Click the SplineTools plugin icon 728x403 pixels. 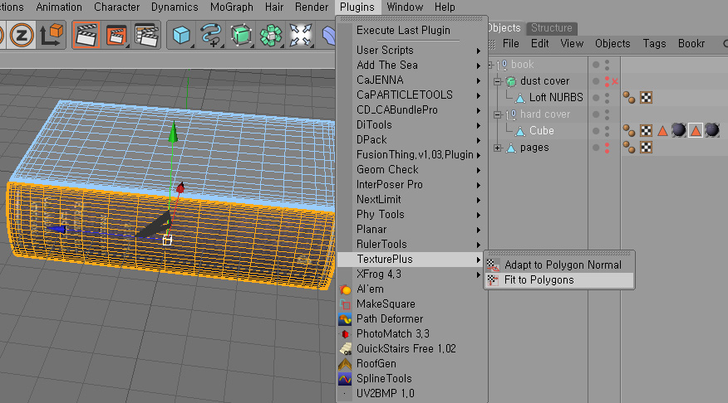345,379
